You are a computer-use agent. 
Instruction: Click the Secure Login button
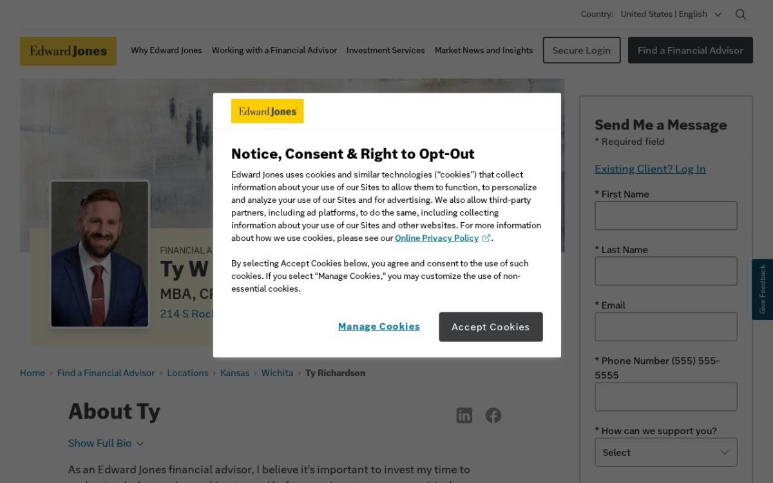pyautogui.click(x=582, y=50)
